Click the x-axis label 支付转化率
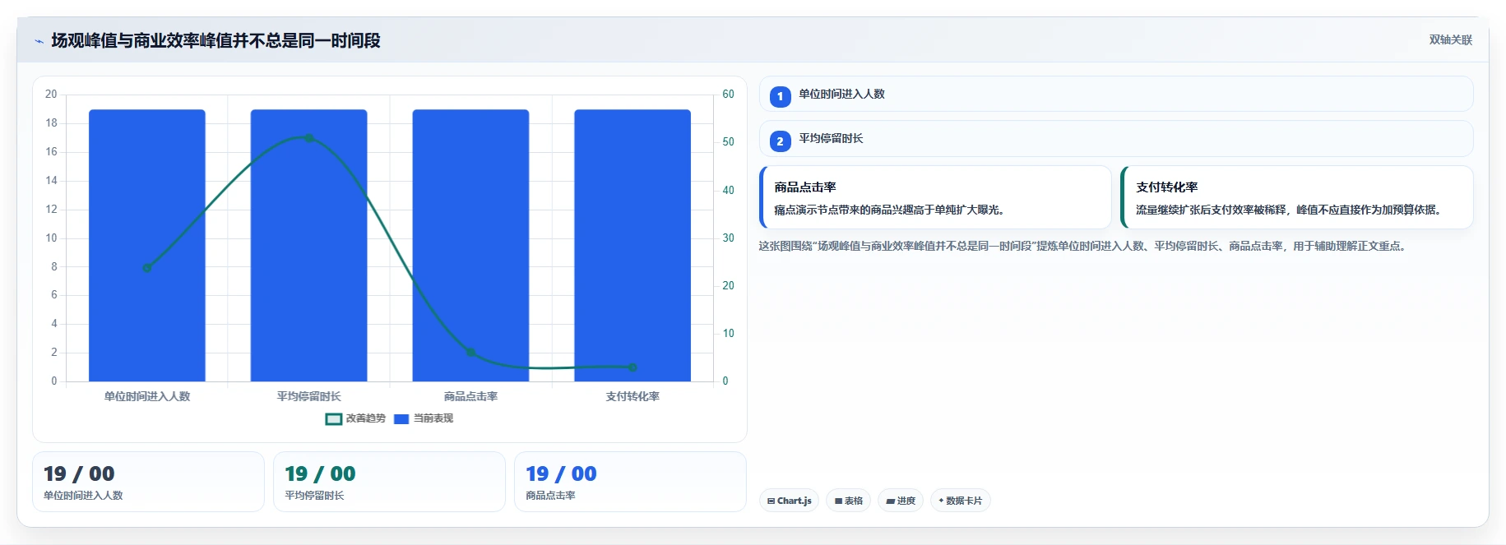 click(633, 396)
